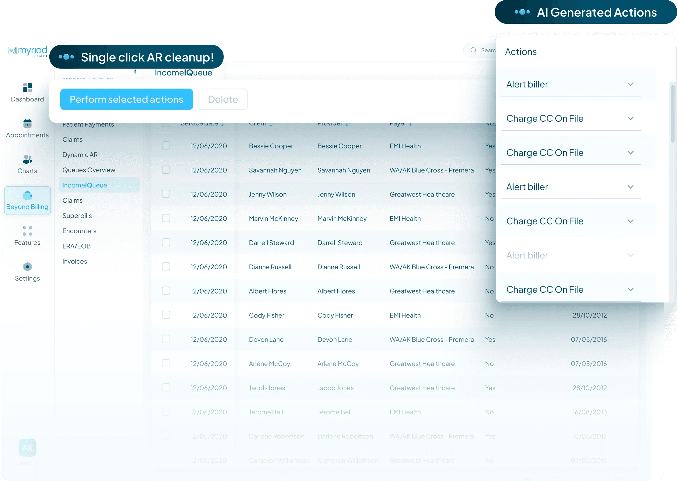Open the IncomeIQueue menu item
Viewport: 677px width, 481px height.
tap(85, 185)
